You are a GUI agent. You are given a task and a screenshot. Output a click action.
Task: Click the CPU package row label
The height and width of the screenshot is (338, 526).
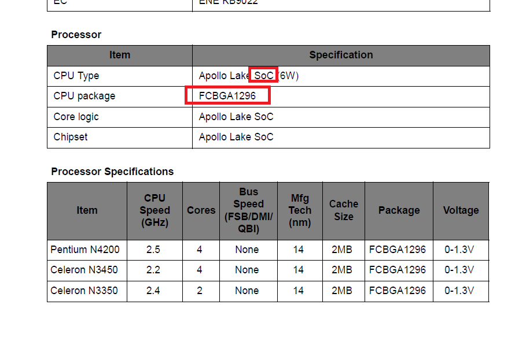pyautogui.click(x=84, y=96)
